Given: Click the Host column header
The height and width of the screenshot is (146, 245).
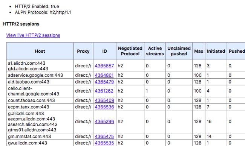Looking at the screenshot, I should (x=40, y=51).
